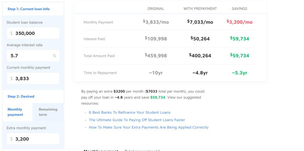
Task: Click the $50,264 interest paid value
Action: (200, 39)
